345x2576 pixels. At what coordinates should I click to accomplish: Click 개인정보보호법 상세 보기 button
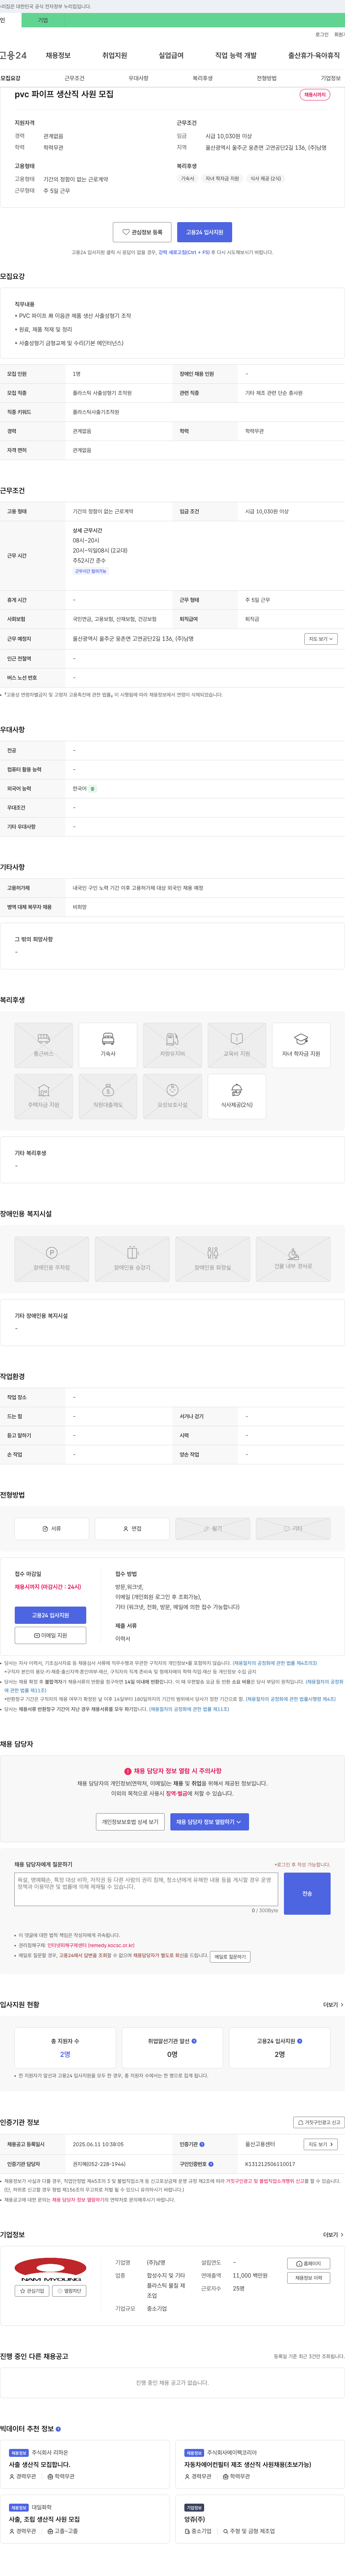point(130,1822)
